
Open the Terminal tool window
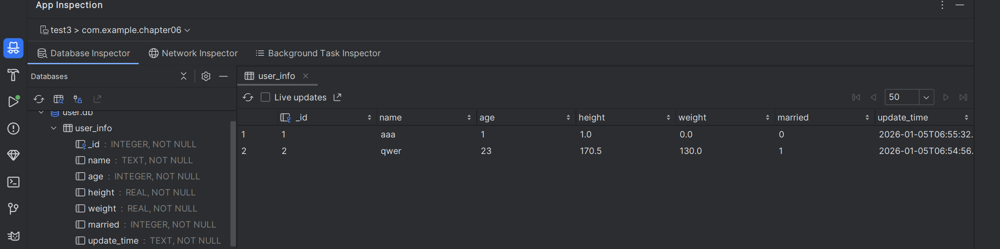click(x=13, y=182)
